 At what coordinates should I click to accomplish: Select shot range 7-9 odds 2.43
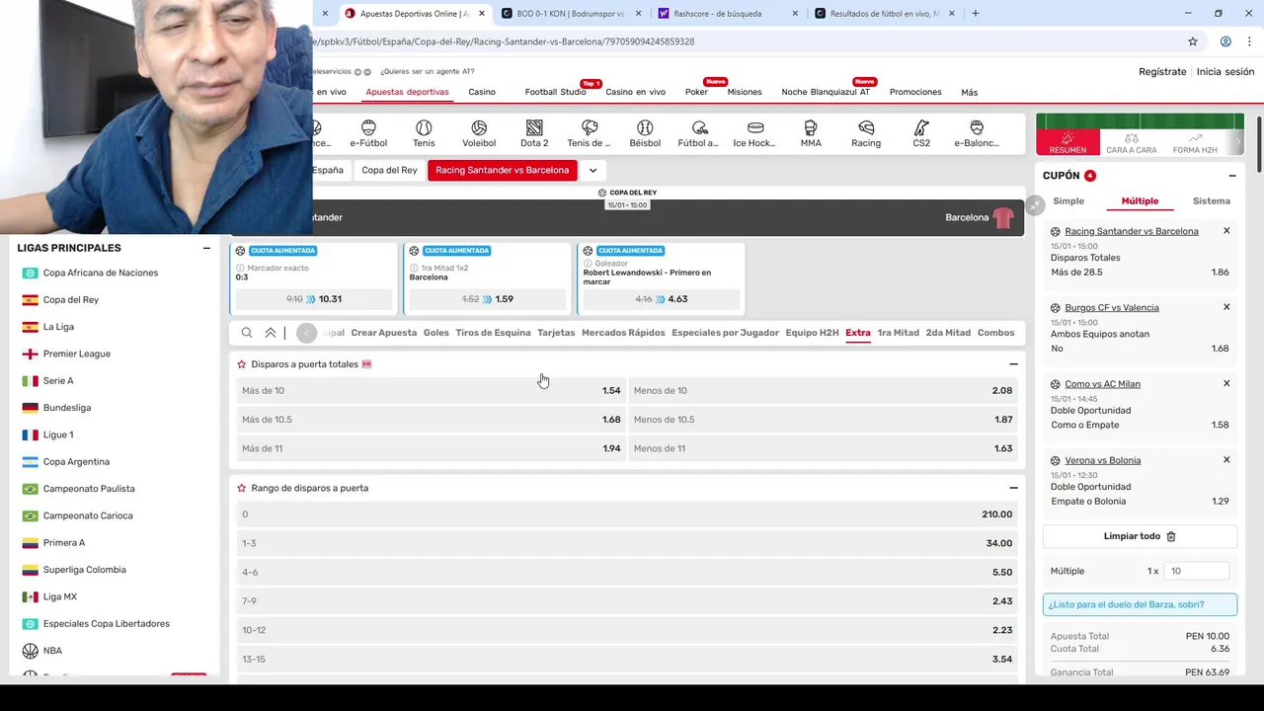pyautogui.click(x=627, y=601)
